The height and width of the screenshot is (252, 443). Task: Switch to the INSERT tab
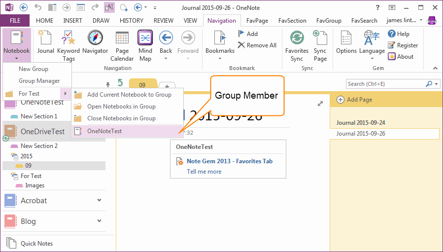[72, 21]
